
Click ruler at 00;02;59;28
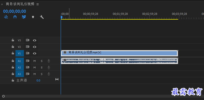click(150, 14)
